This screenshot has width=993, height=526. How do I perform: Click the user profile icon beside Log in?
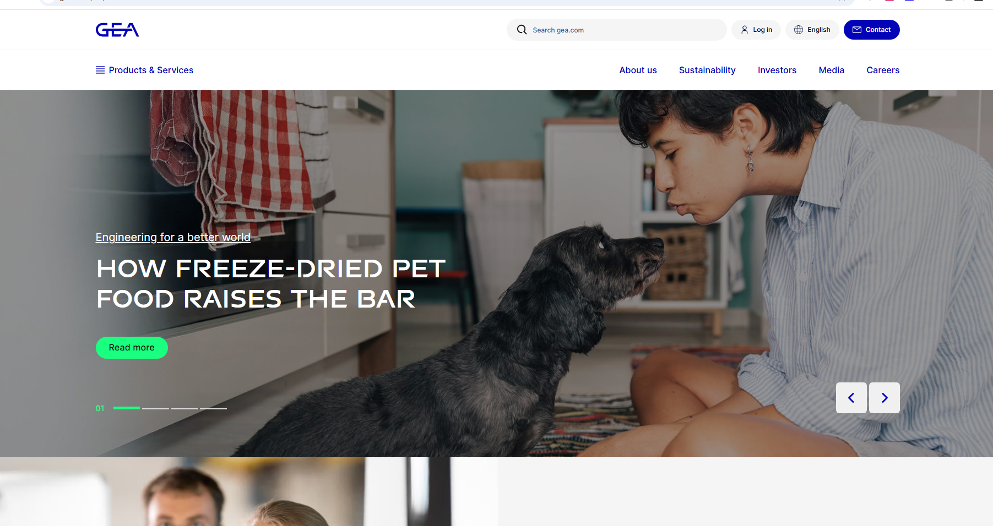[744, 30]
